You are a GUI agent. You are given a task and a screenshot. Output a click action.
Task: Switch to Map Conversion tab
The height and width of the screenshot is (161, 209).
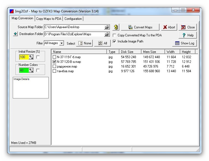tap(22, 18)
